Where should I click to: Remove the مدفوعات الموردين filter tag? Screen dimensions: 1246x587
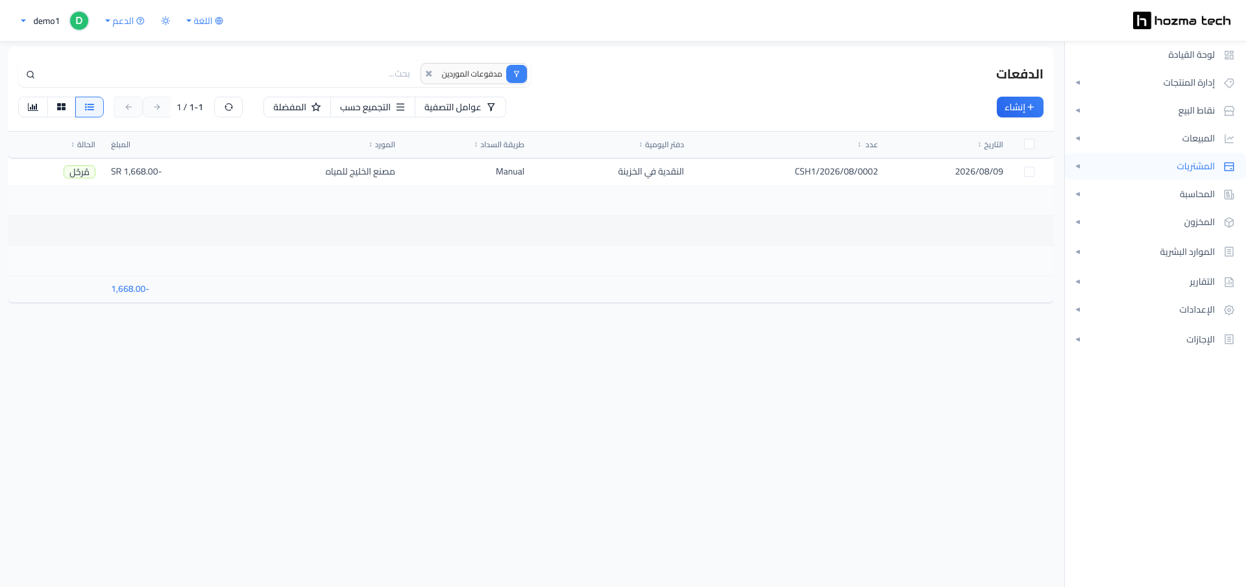[x=429, y=74]
